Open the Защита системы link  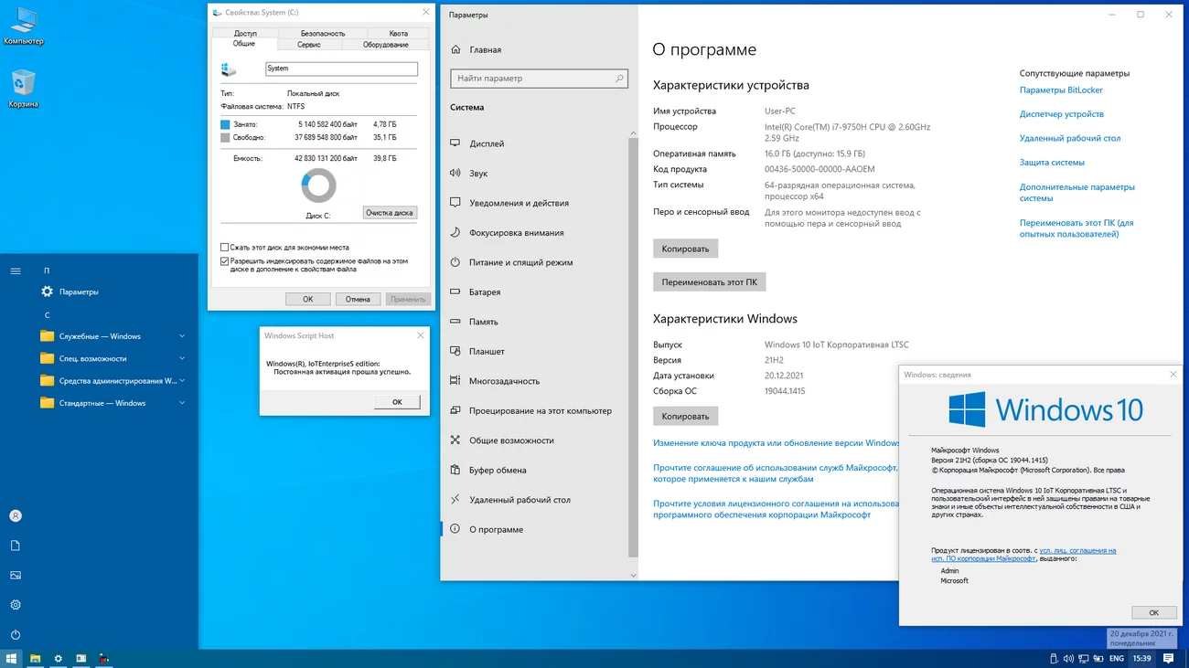[1052, 163]
